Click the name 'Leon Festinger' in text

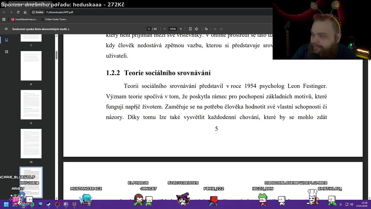pos(307,86)
